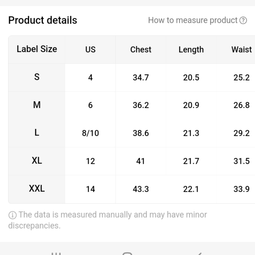Image resolution: width=255 pixels, height=255 pixels.
Task: Tap the info icon beside the data disclaimer
Action: [12, 215]
